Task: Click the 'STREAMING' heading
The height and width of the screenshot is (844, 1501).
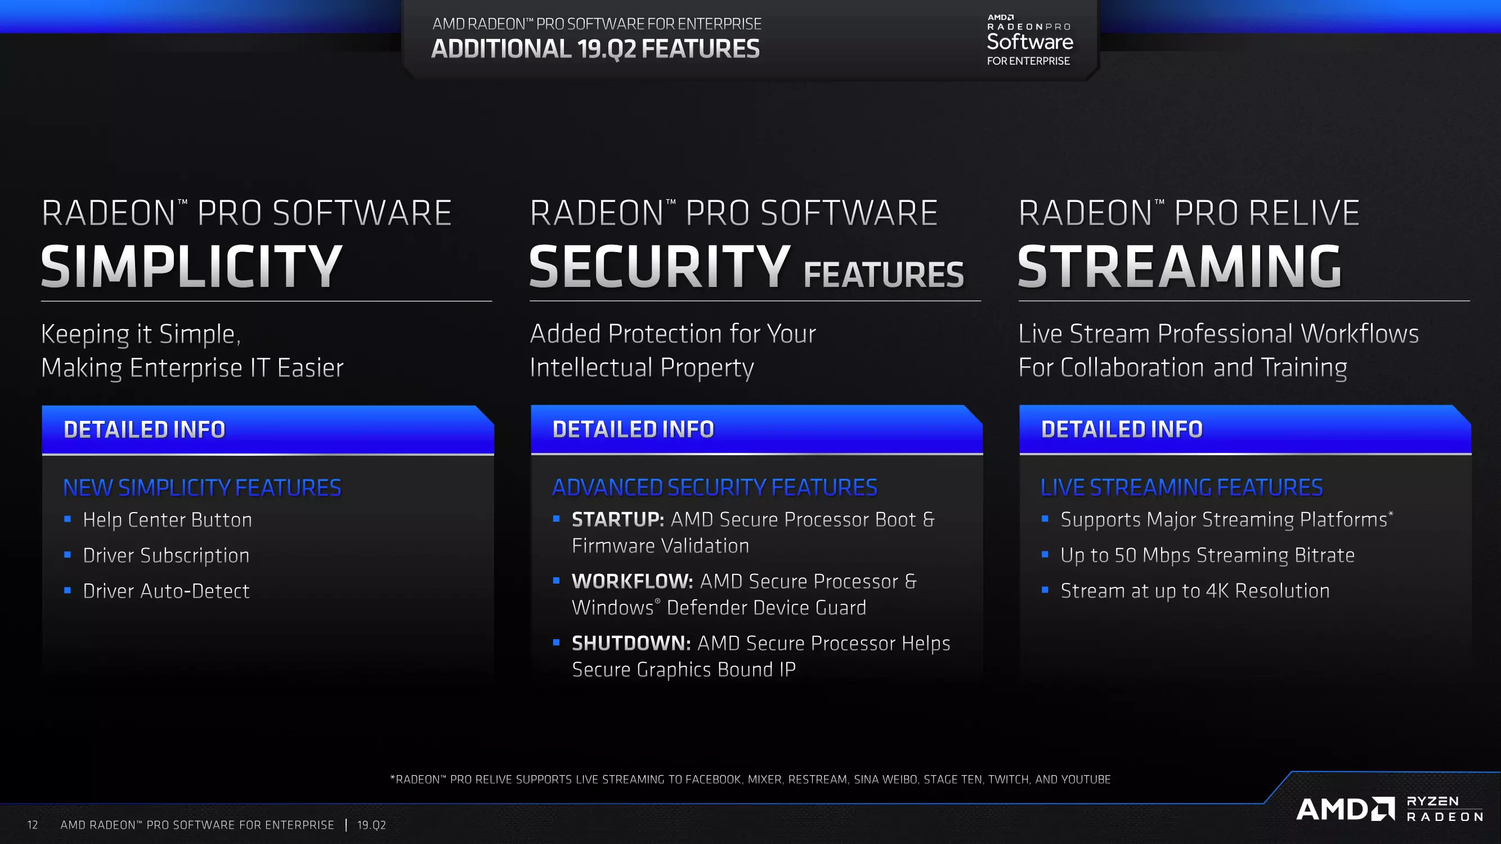Action: click(x=1180, y=267)
